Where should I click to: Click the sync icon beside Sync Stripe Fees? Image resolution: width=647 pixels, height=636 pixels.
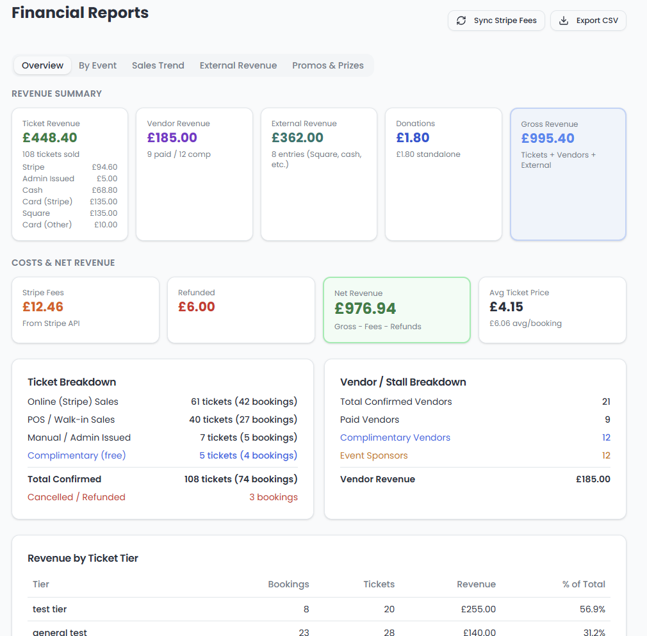pyautogui.click(x=461, y=20)
